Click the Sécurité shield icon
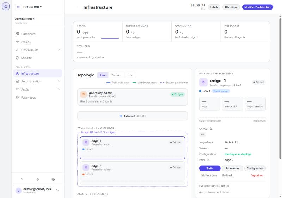 [17, 58]
